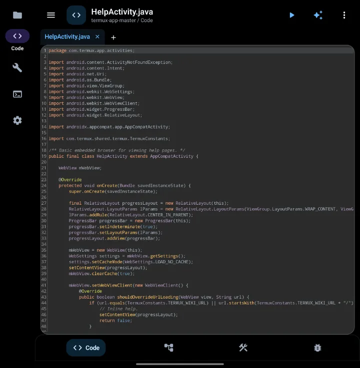This screenshot has height=368, width=360.
Task: Click the import ViewGroup line
Action: pyautogui.click(x=86, y=86)
